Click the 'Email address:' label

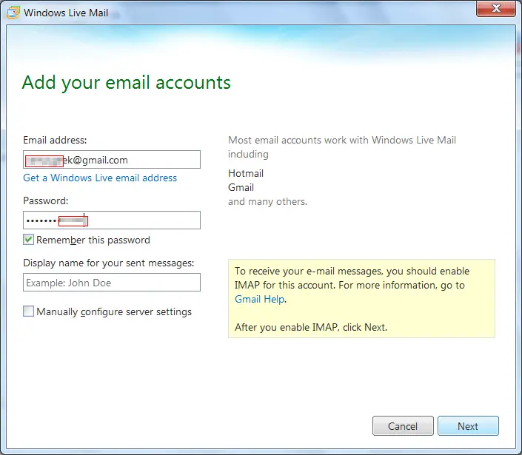(x=55, y=140)
